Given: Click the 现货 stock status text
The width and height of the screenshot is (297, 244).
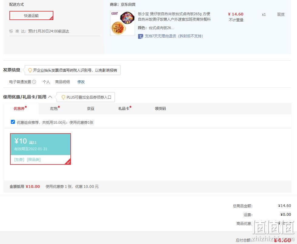Looking at the screenshot, I should tap(281, 14).
